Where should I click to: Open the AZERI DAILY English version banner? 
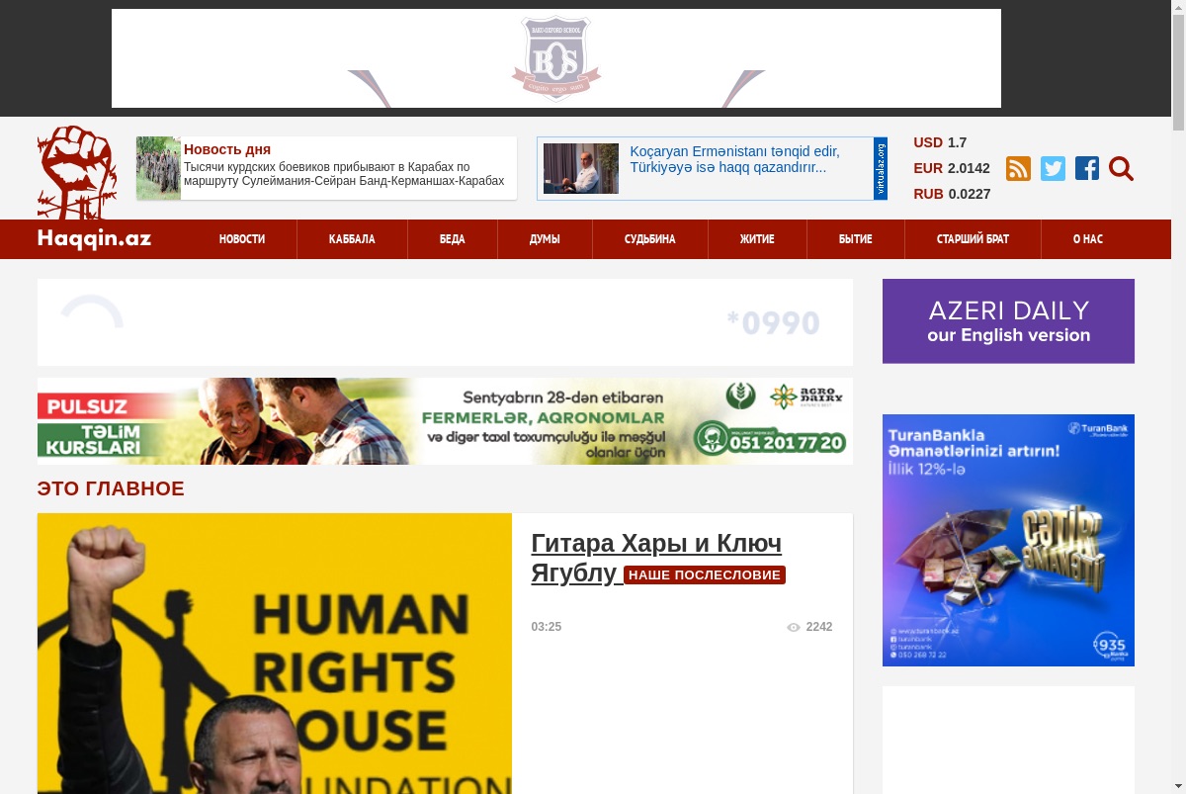pos(1008,321)
